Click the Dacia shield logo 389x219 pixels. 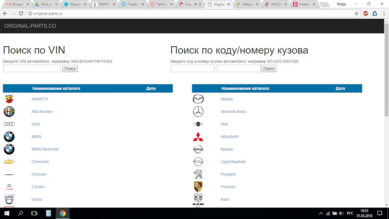(x=9, y=200)
